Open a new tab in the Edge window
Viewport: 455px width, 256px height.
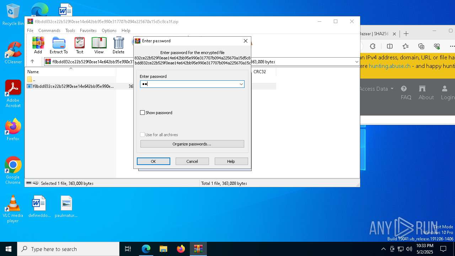pos(406,34)
